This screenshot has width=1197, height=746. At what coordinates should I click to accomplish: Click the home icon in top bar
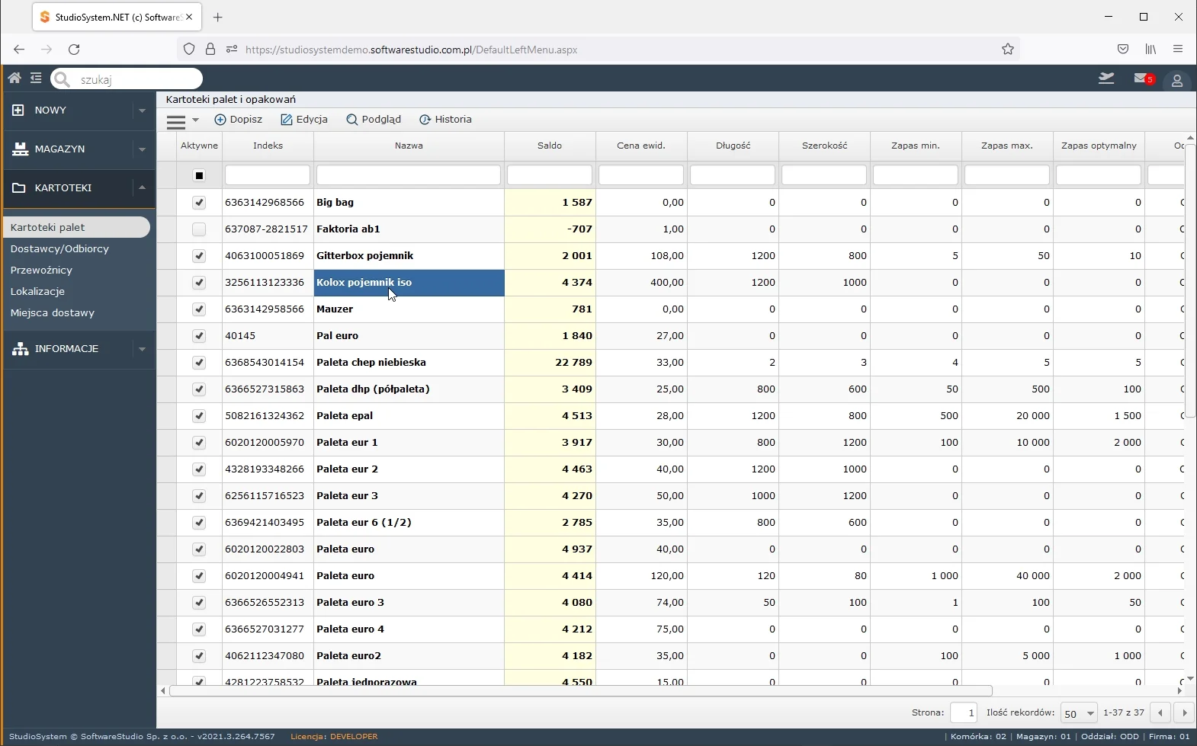click(14, 78)
